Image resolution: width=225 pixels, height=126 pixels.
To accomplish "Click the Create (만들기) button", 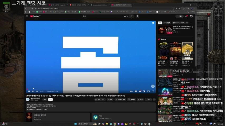I will 179,16.
